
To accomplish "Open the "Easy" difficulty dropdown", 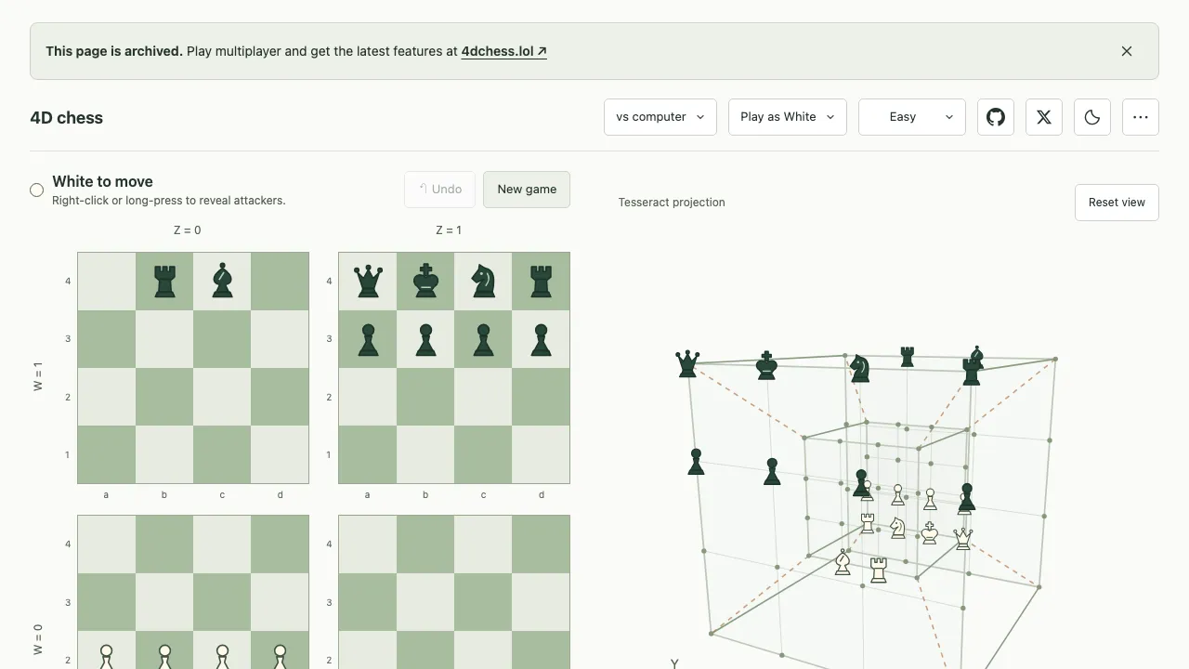I will point(912,117).
